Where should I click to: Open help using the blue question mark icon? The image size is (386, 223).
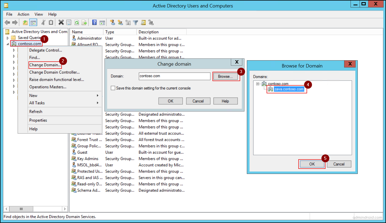(x=94, y=22)
